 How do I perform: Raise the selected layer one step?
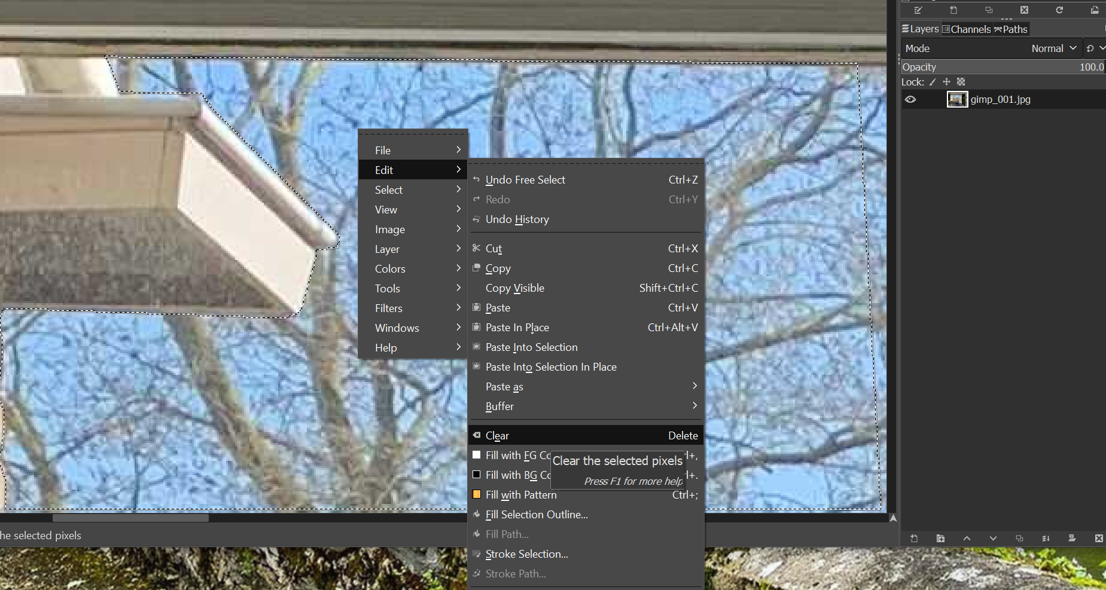coord(967,538)
